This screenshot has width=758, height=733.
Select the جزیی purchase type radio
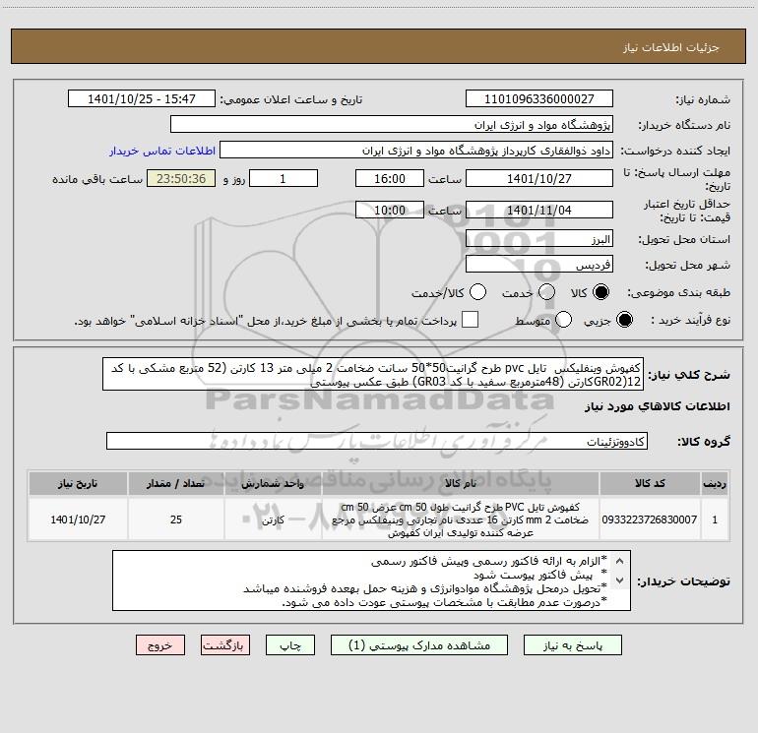pyautogui.click(x=624, y=320)
